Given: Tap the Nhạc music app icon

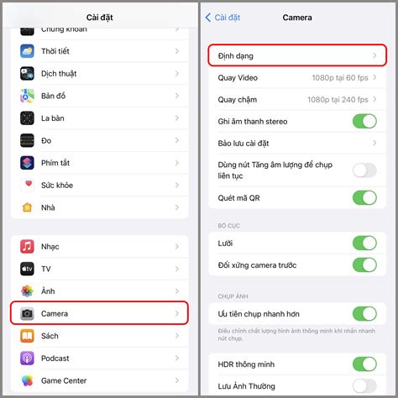Looking at the screenshot, I should [27, 247].
